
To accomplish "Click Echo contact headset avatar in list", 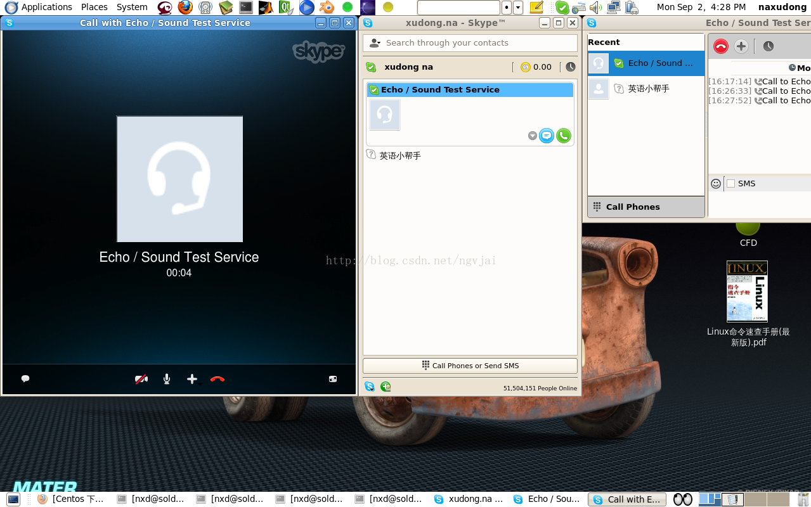I will (x=385, y=115).
